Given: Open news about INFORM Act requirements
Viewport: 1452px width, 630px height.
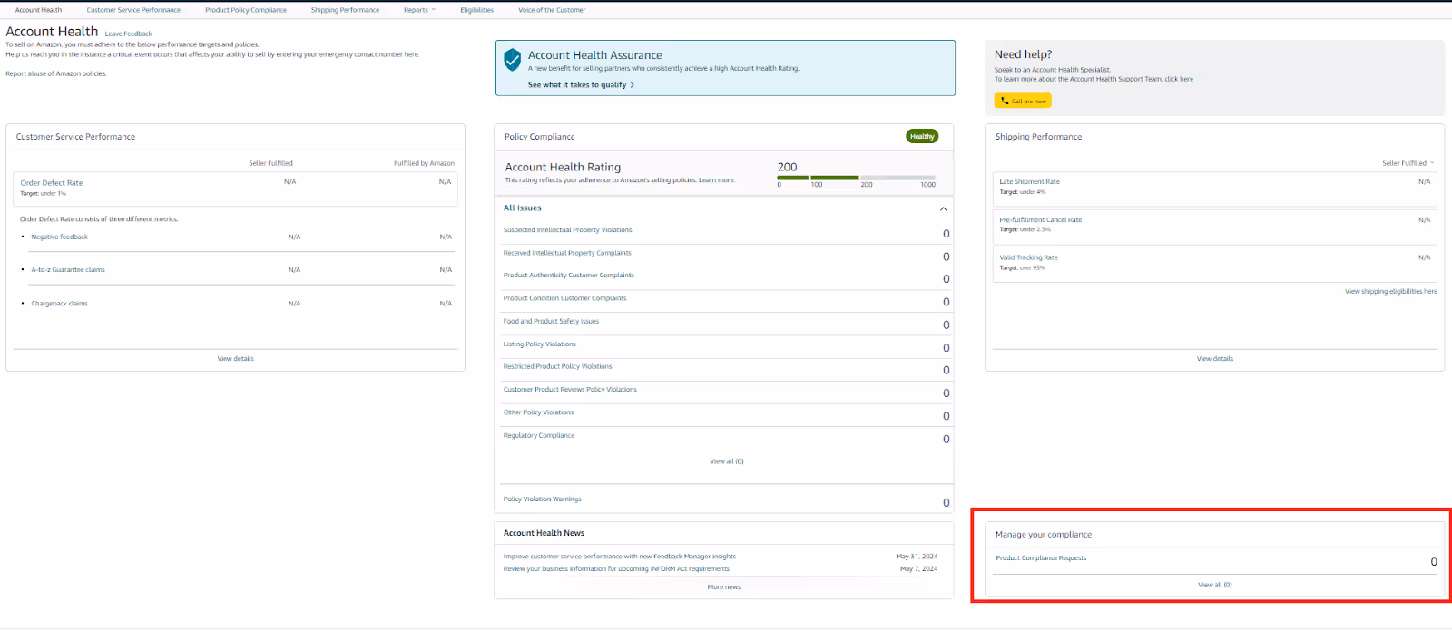Looking at the screenshot, I should coord(616,569).
